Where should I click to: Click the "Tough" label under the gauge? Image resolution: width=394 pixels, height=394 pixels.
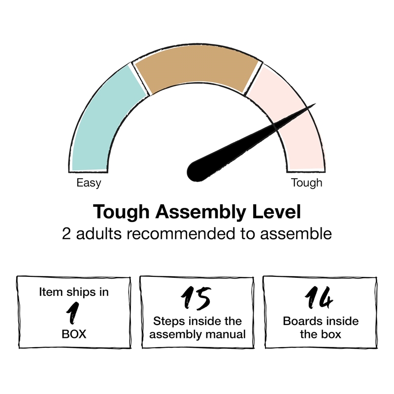pos(306,183)
